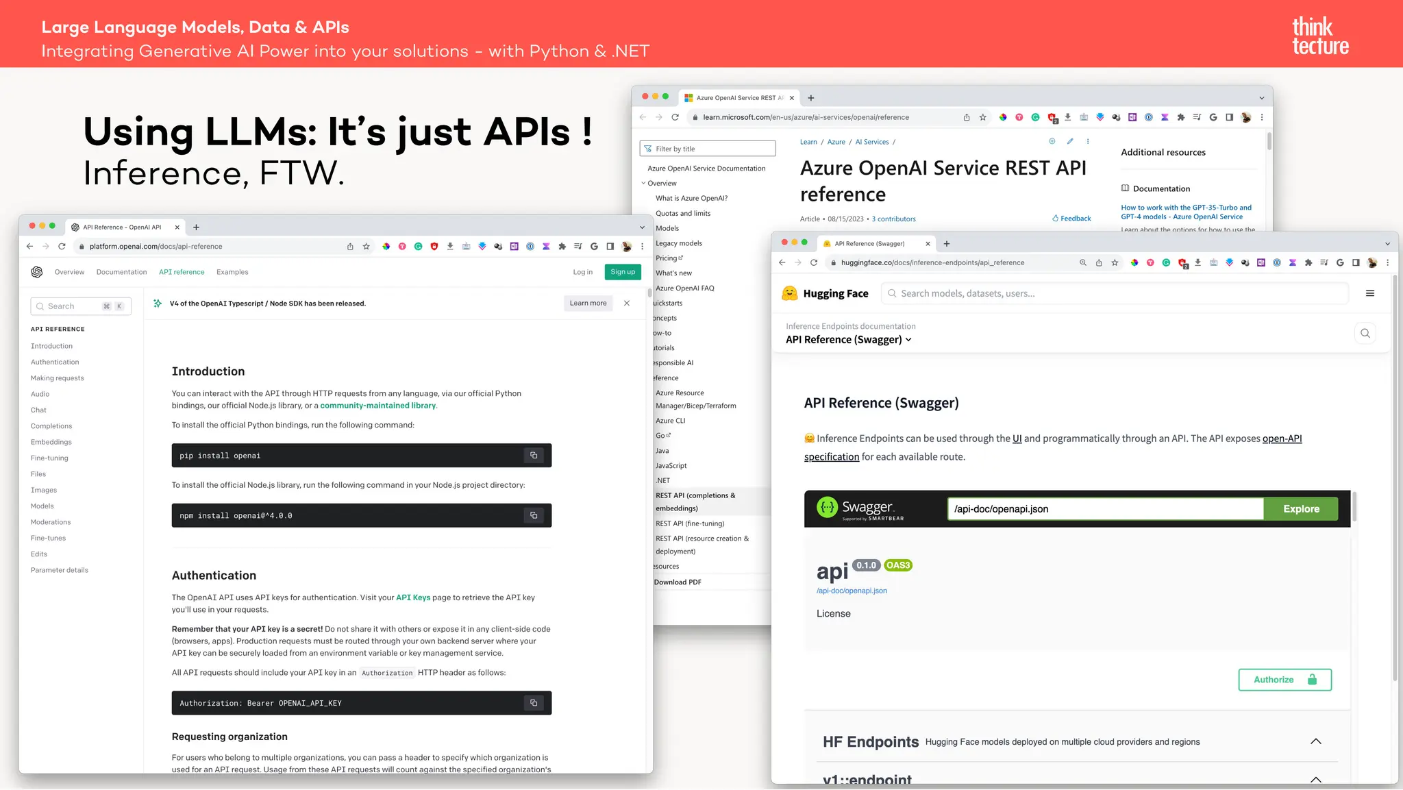This screenshot has height=790, width=1403.
Task: Select the API Reference (Swagger) browser tab
Action: 877,244
